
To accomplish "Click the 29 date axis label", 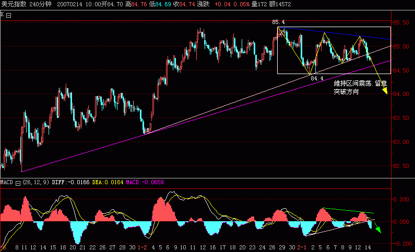I will tap(282, 247).
